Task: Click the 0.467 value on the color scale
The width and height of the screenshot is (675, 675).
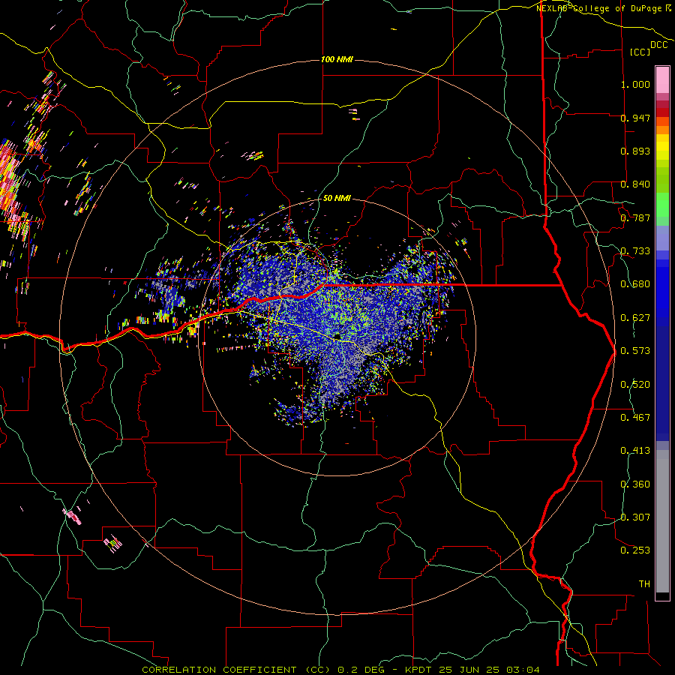Action: (x=635, y=418)
